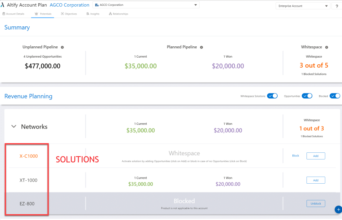Toggle Whitespace Solutions switch
Image resolution: width=342 pixels, height=220 pixels.
[x=272, y=96]
